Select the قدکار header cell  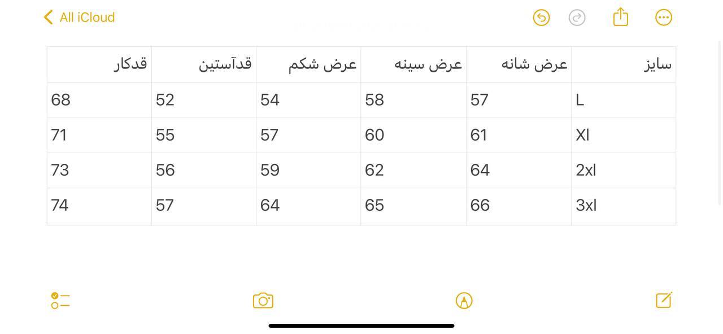99,64
